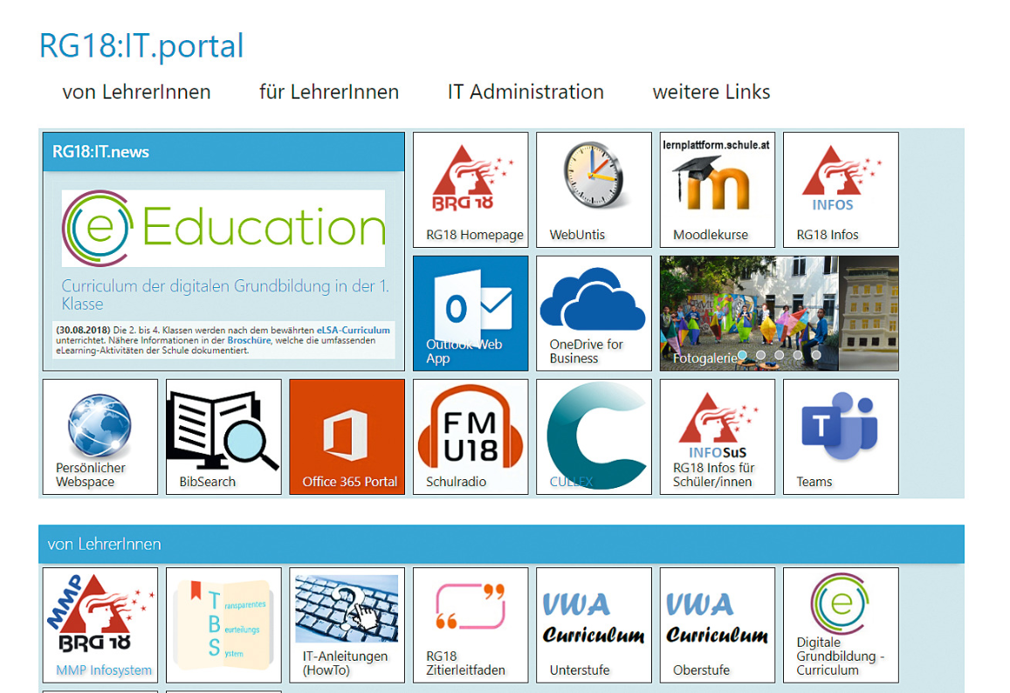Open the 'IT Administration' navigation menu
This screenshot has height=693, width=1010.
coord(526,92)
